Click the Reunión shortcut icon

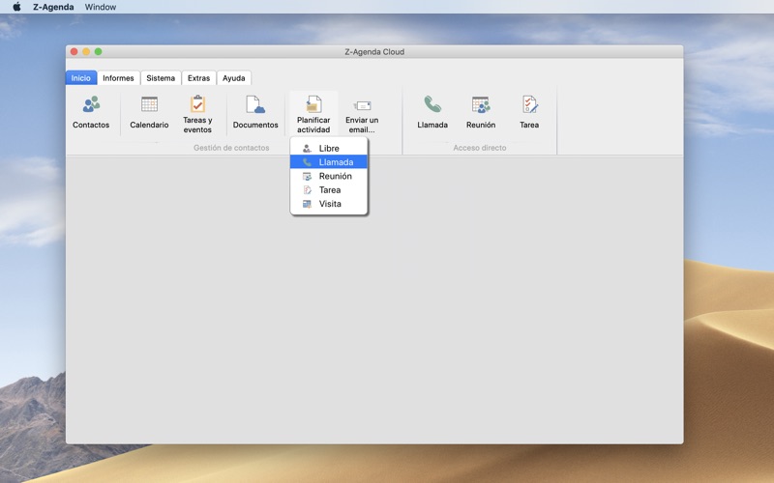(481, 104)
